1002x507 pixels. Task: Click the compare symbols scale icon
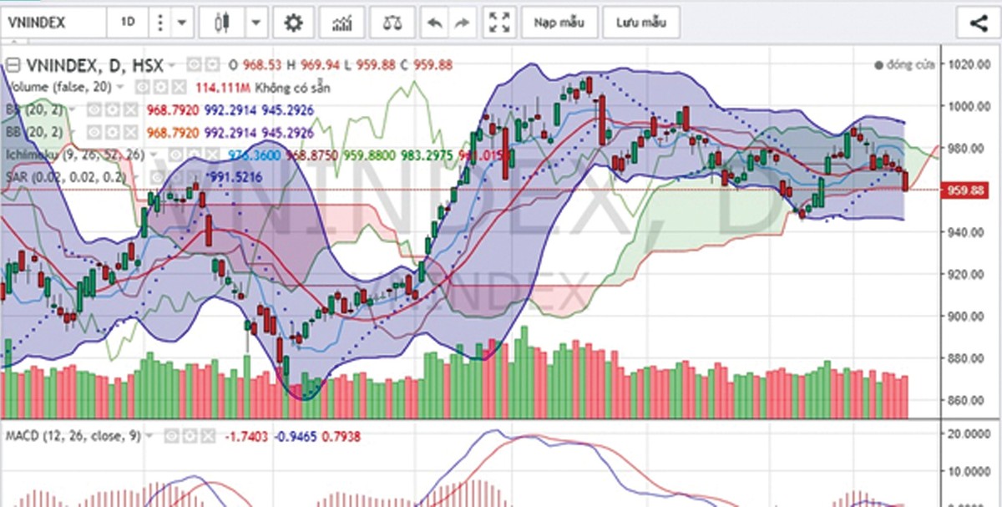coord(392,23)
